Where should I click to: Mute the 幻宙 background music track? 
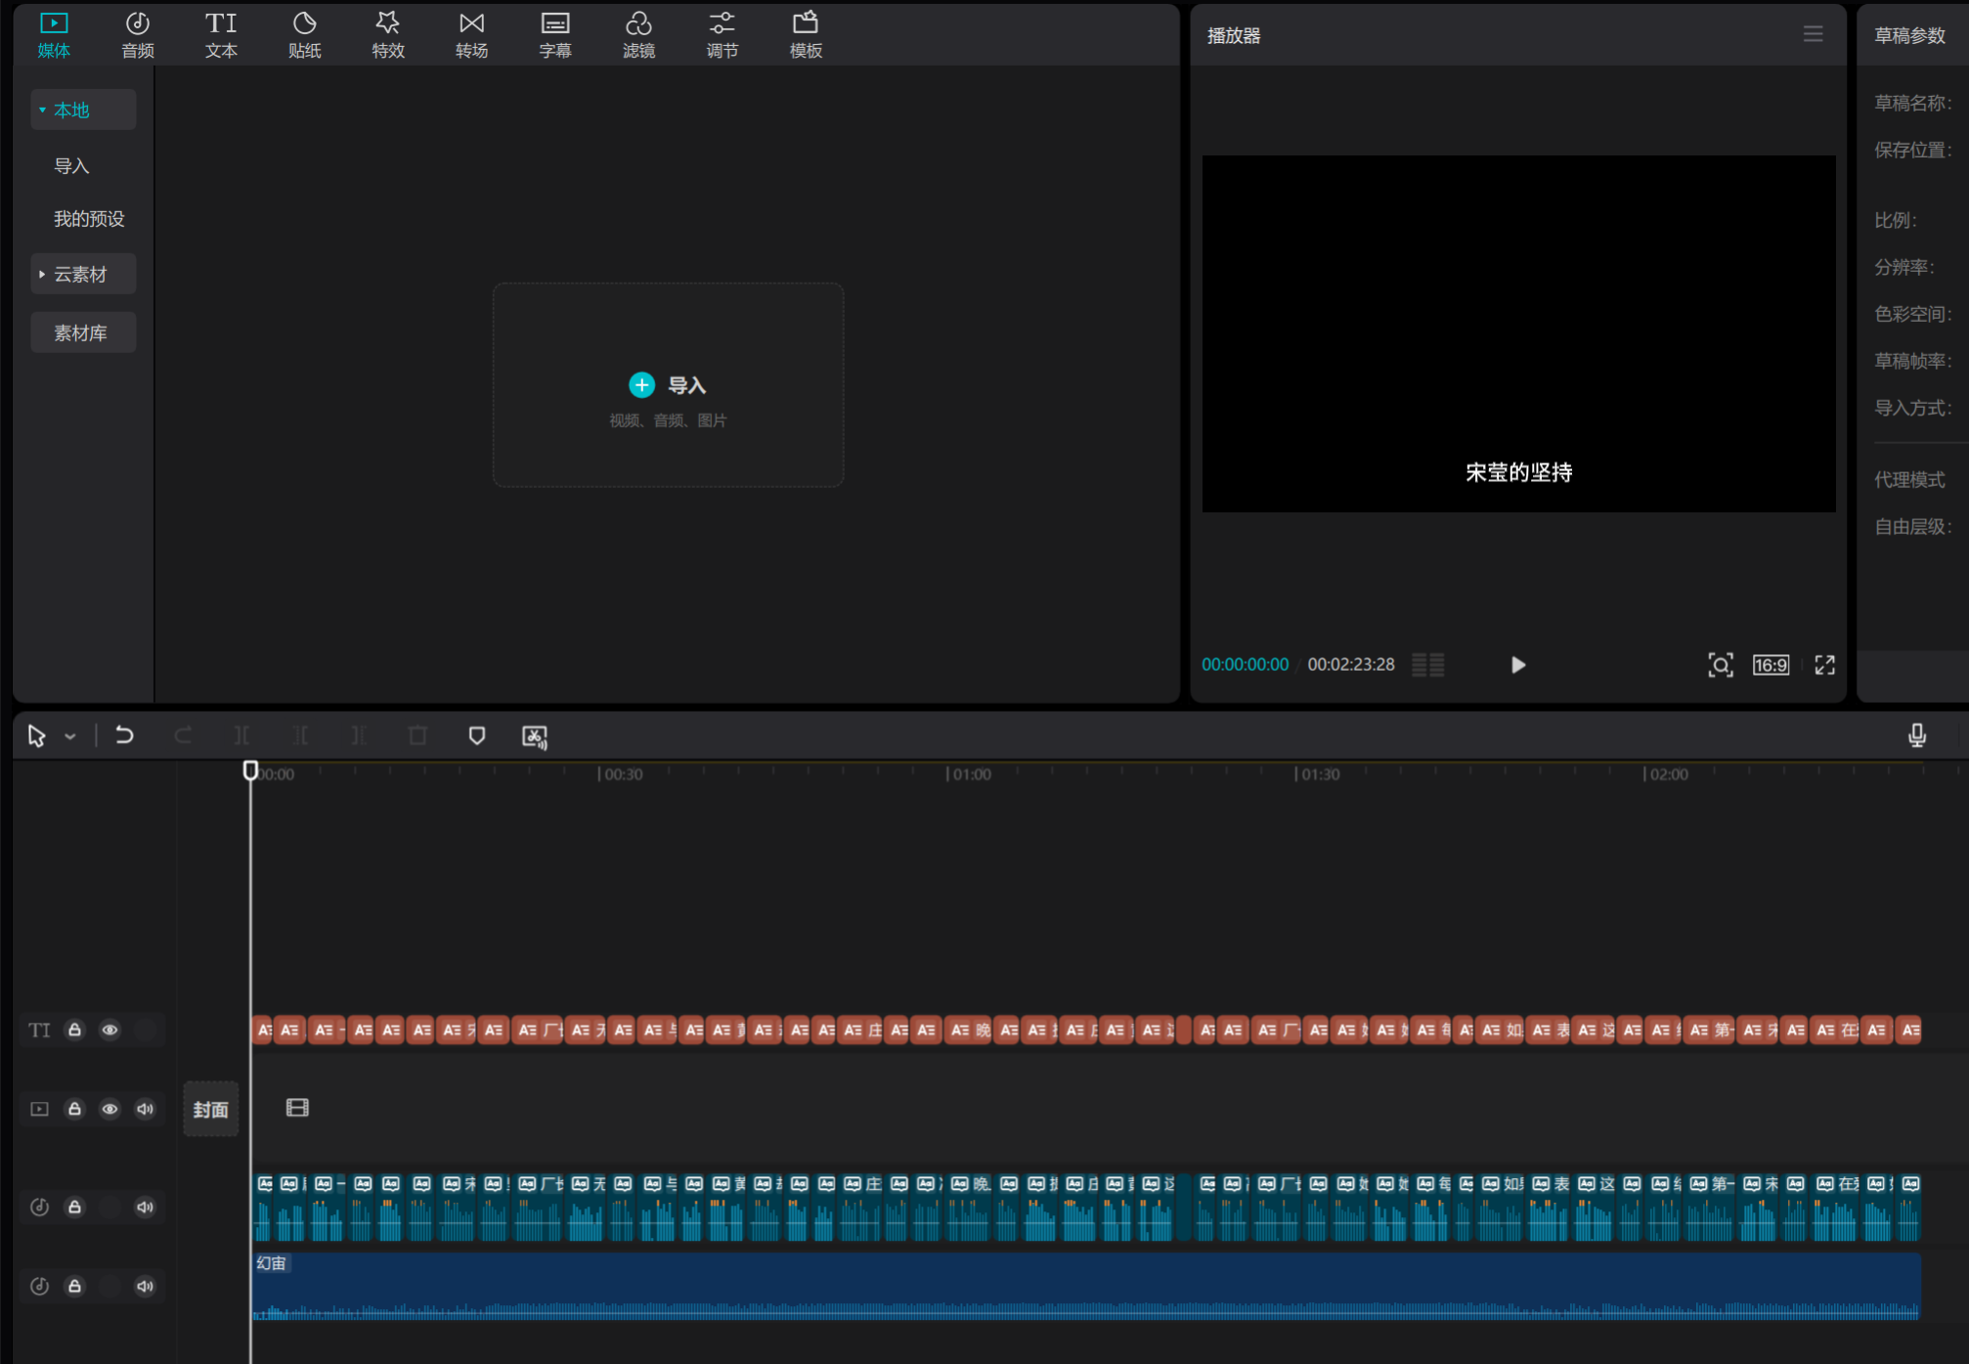coord(145,1286)
